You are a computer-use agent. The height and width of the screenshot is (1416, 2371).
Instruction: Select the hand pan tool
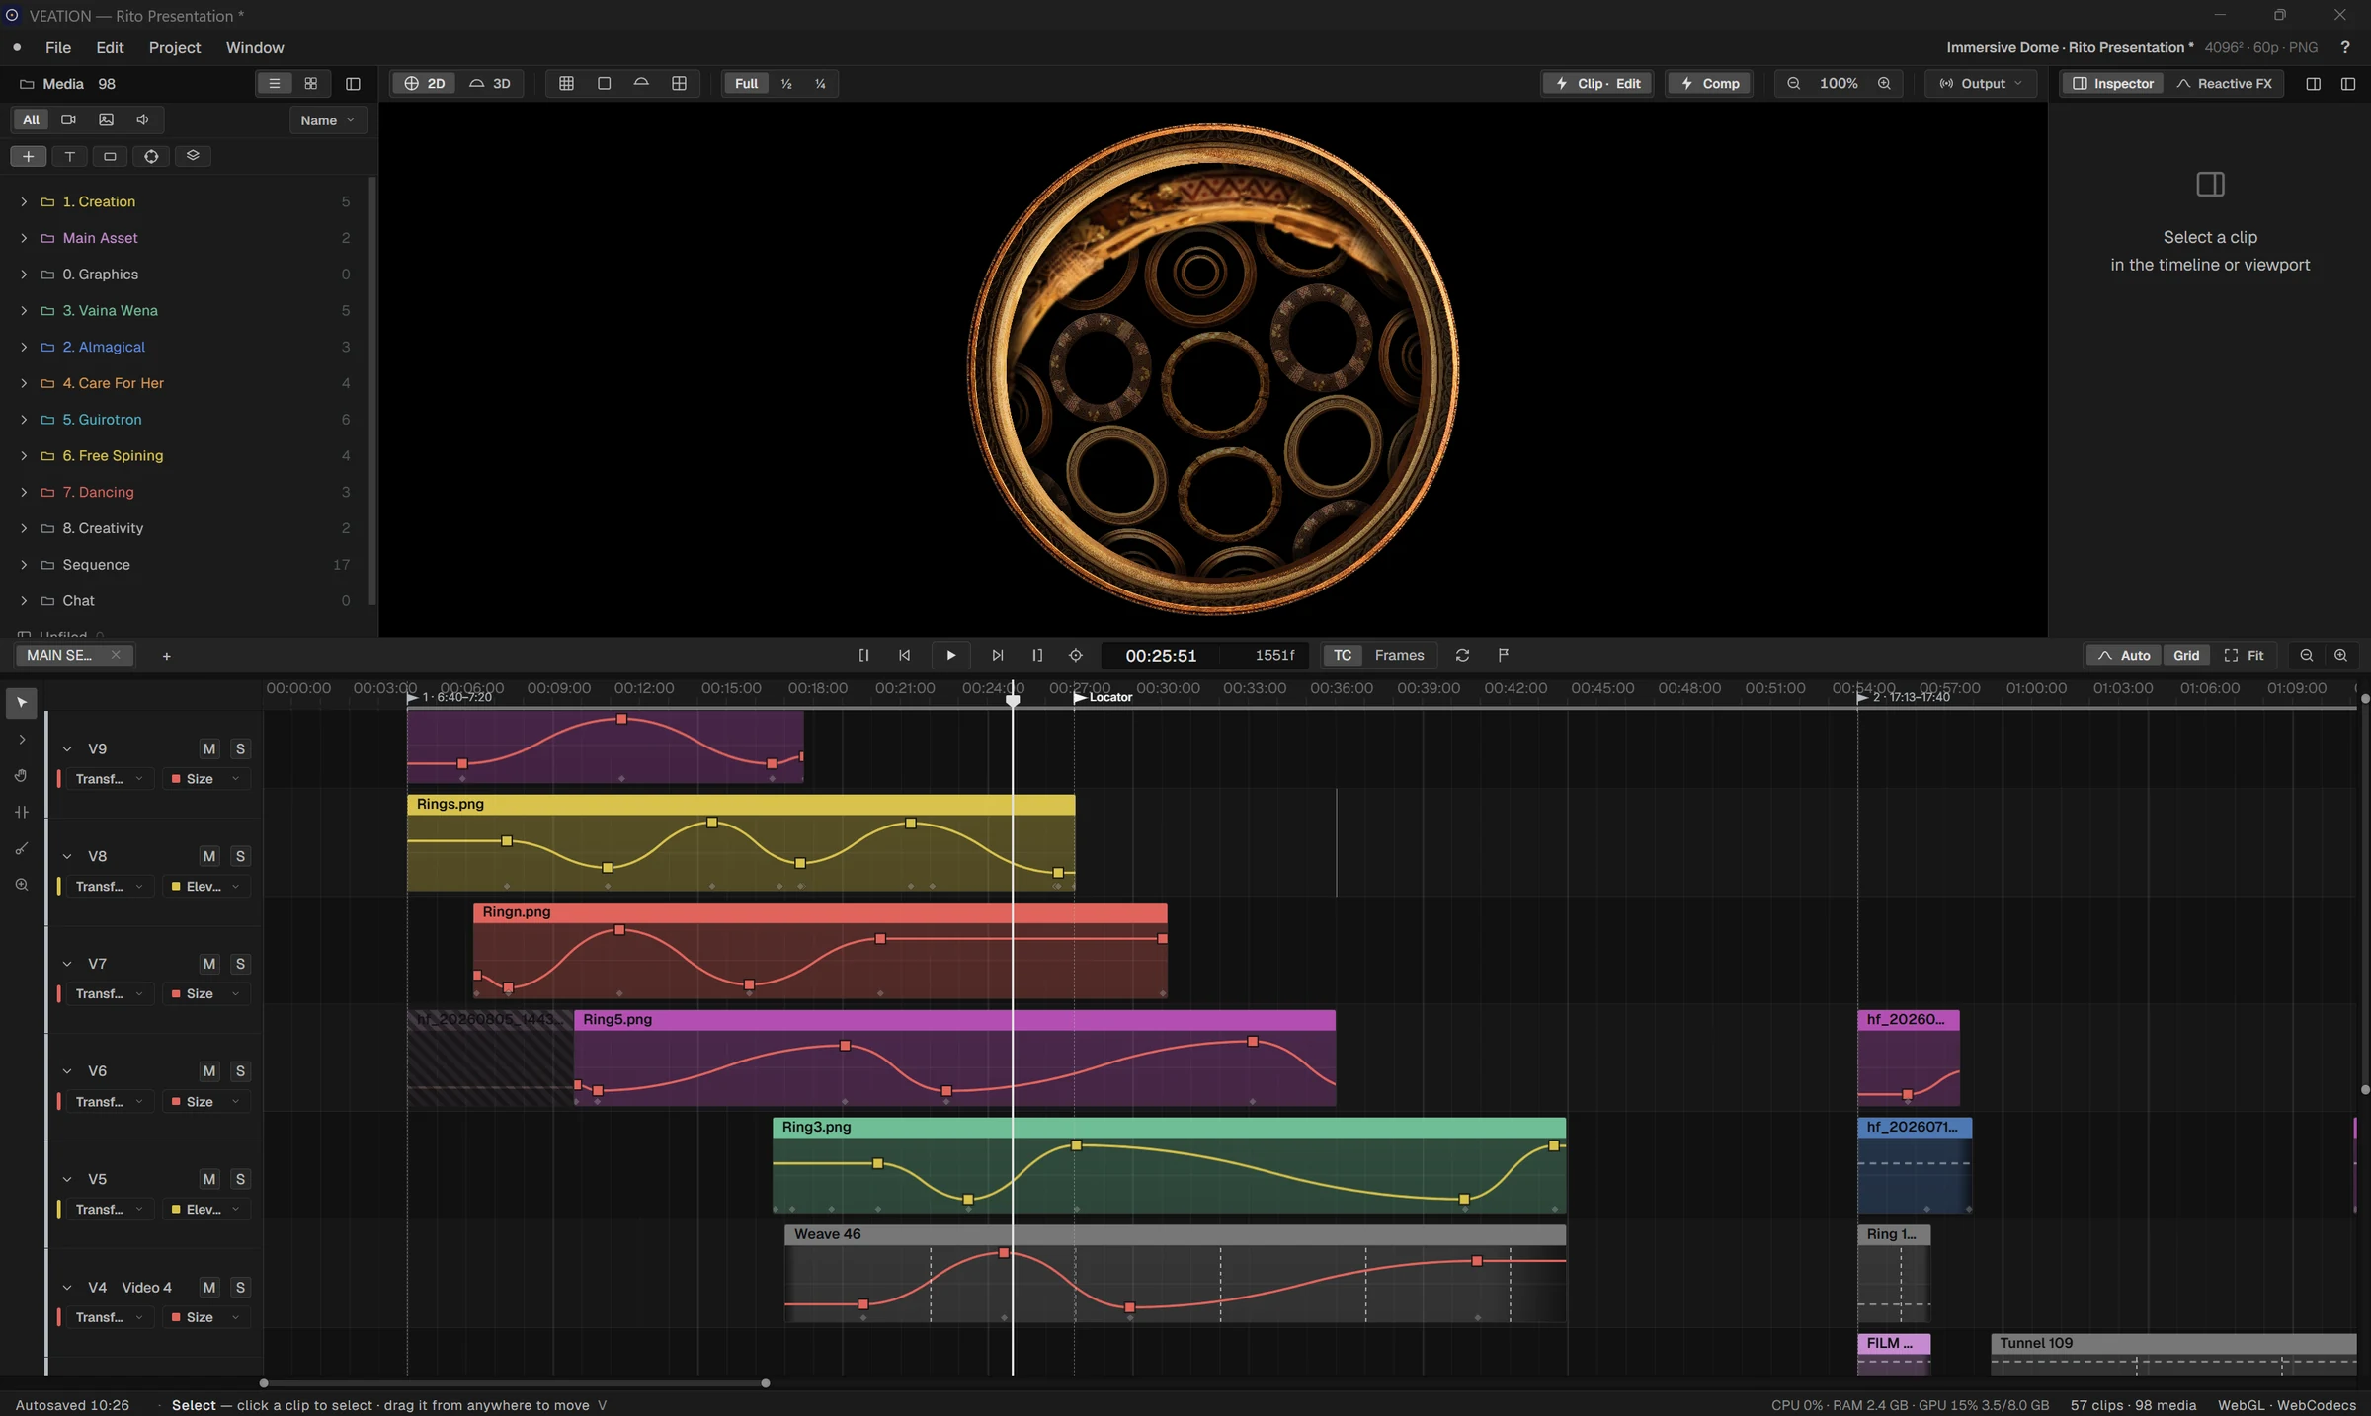pos(22,776)
